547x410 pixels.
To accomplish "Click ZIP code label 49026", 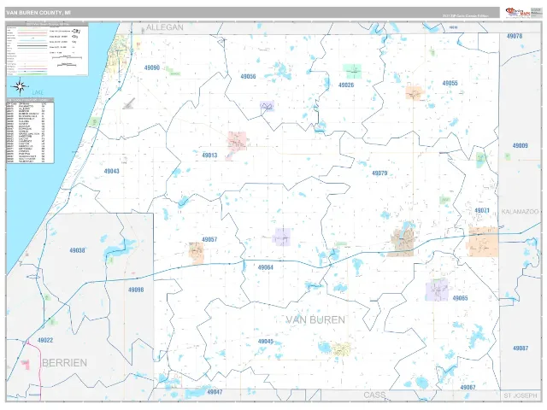I will 346,85.
